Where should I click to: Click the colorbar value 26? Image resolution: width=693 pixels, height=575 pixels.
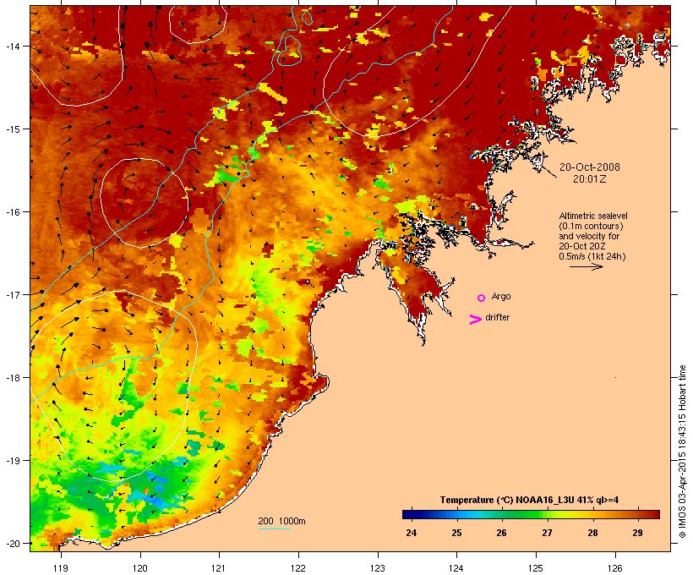[x=501, y=533]
